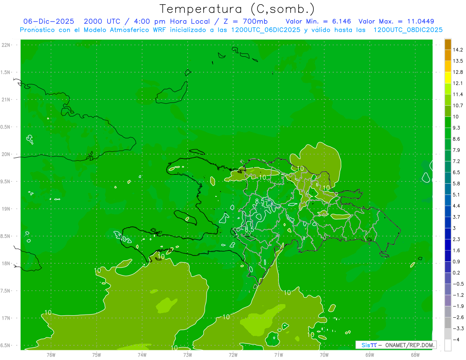Click the '76W' longitude axis label
The width and height of the screenshot is (466, 360).
(51, 355)
